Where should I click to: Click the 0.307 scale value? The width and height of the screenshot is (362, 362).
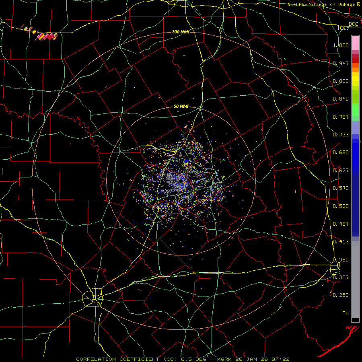pyautogui.click(x=341, y=277)
